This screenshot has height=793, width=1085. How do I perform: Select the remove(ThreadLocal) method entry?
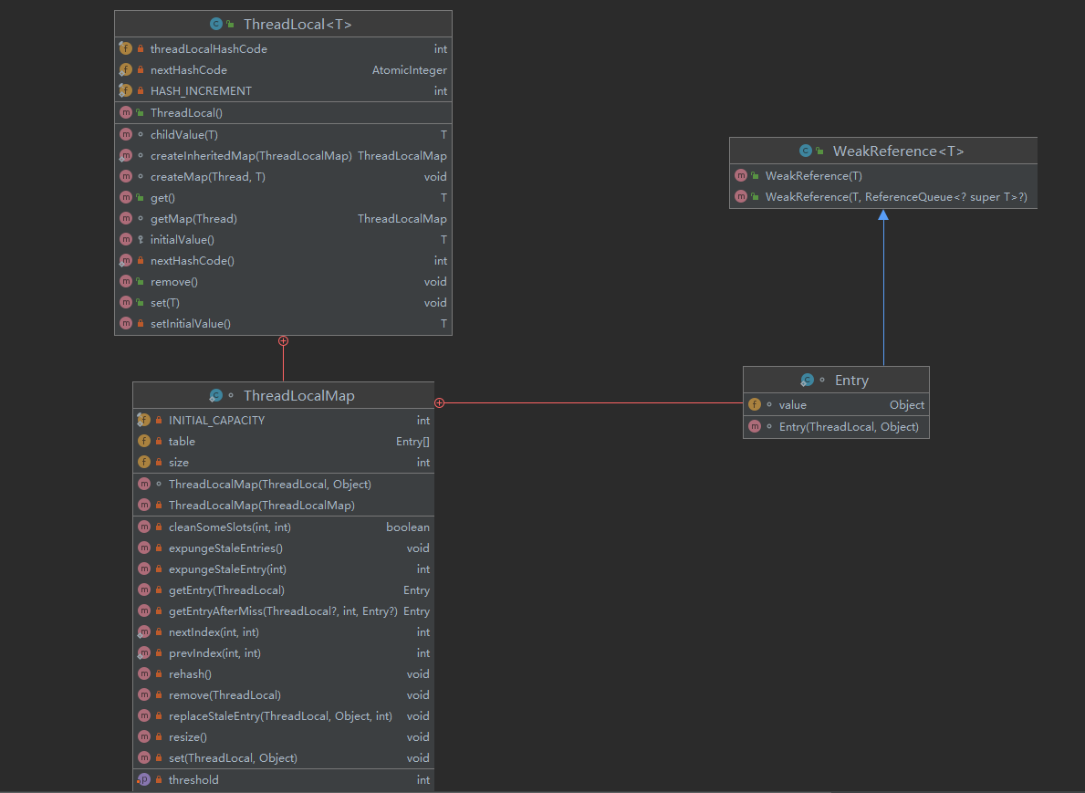224,694
